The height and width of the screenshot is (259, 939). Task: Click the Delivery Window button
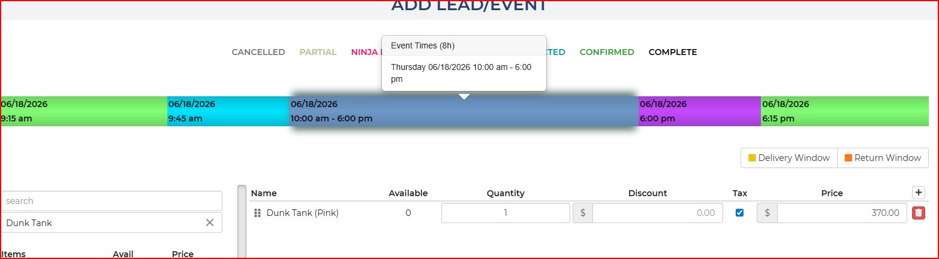(x=788, y=158)
